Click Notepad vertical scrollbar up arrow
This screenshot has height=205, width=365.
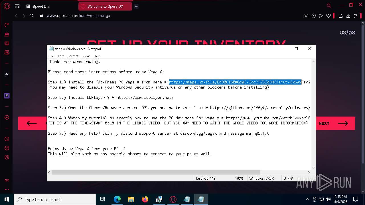(x=314, y=61)
